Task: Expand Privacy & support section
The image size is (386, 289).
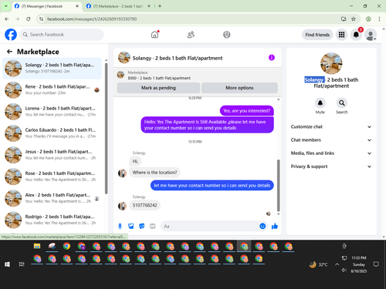Action: click(331, 166)
